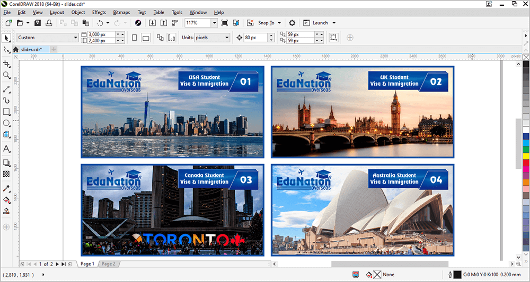Open the Layout menu
This screenshot has width=530, height=282.
pyautogui.click(x=57, y=12)
